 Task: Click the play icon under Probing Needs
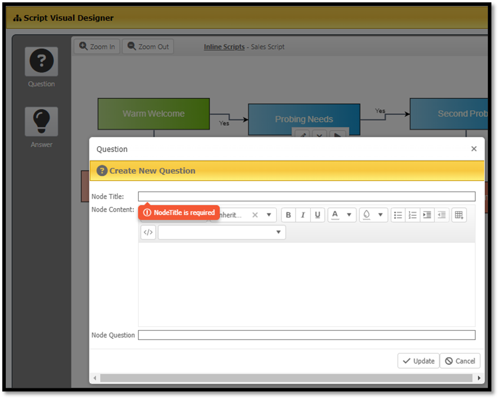[337, 135]
